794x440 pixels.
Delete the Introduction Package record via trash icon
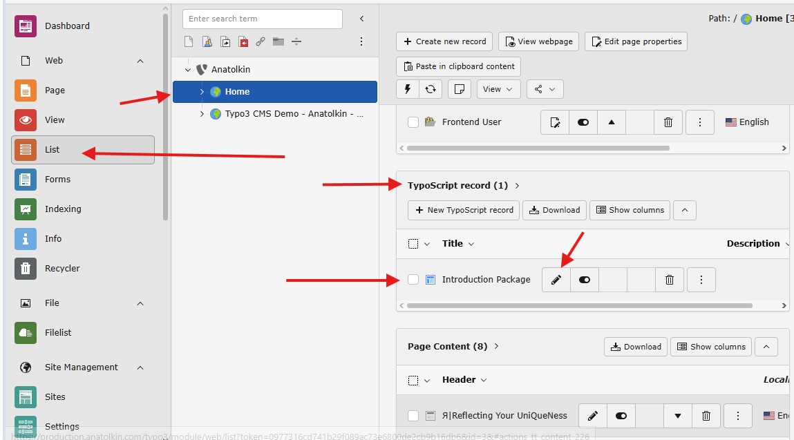point(669,280)
